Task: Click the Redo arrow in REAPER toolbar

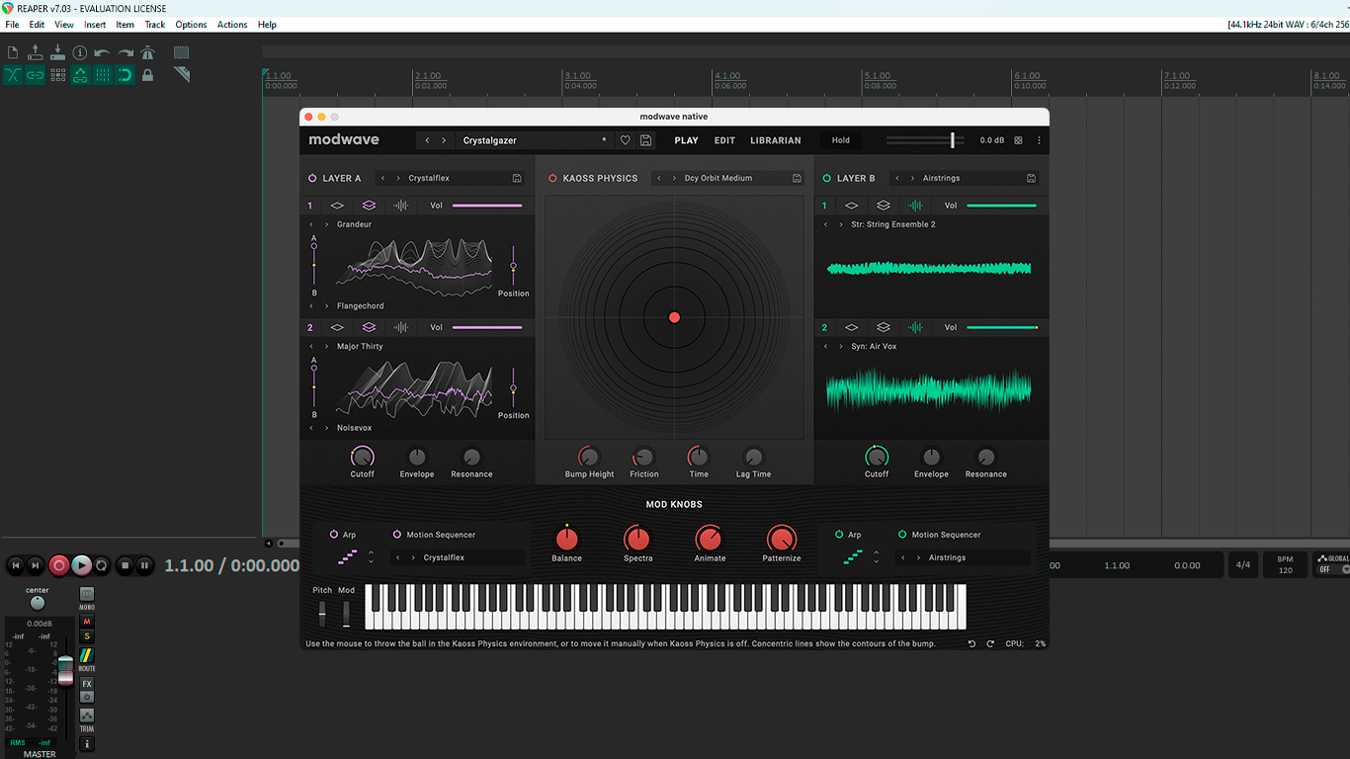Action: coord(126,52)
